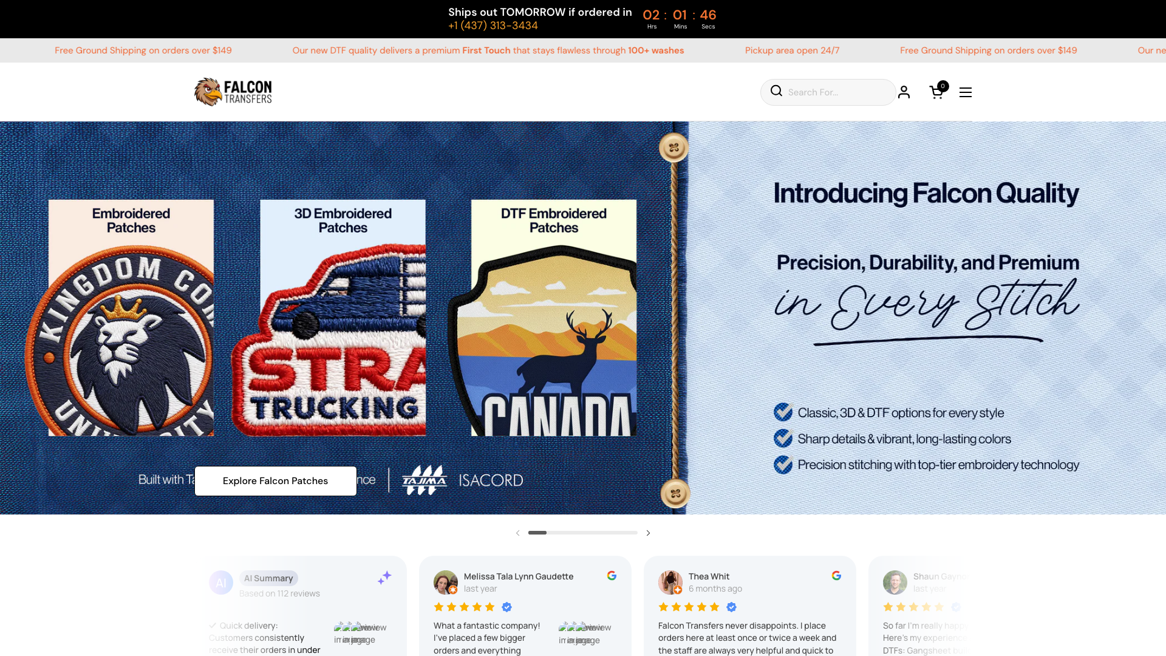Click the search magnifier icon

click(776, 91)
